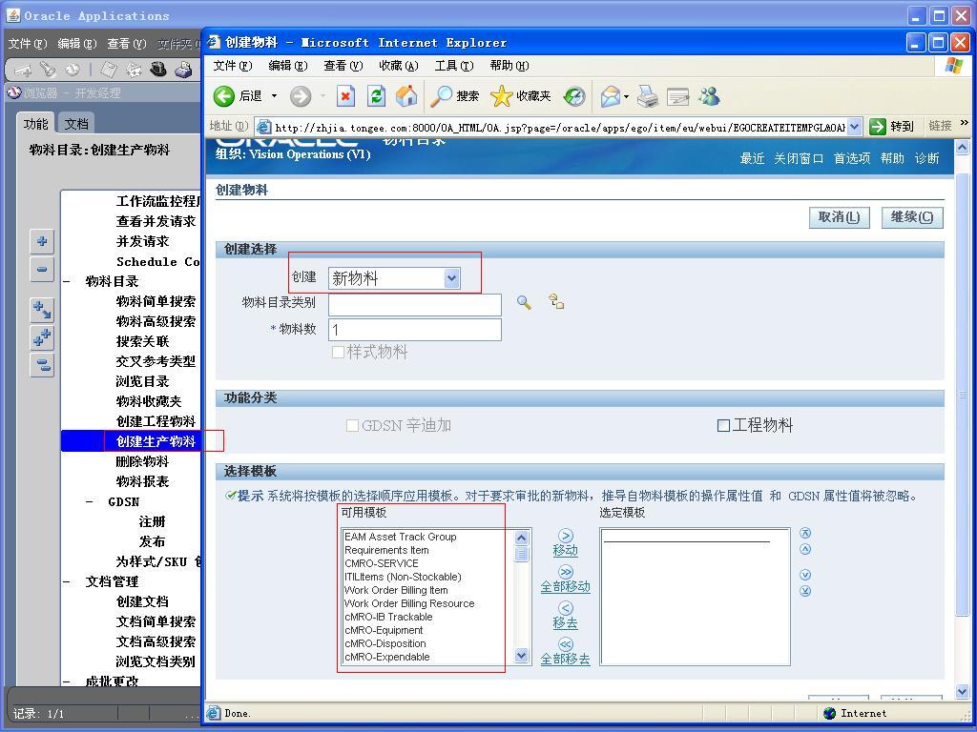Open the Messenger people icon
Screen dimensions: 977x732
click(x=709, y=96)
